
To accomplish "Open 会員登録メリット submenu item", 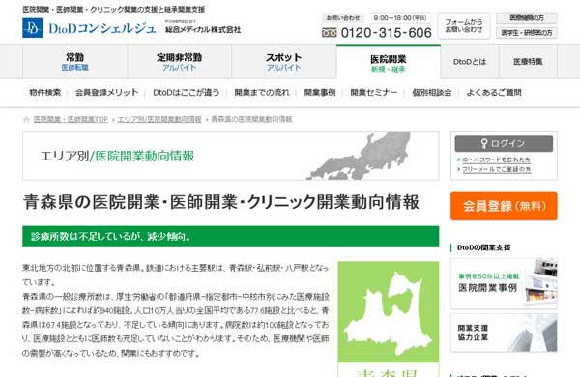I will click(x=107, y=93).
